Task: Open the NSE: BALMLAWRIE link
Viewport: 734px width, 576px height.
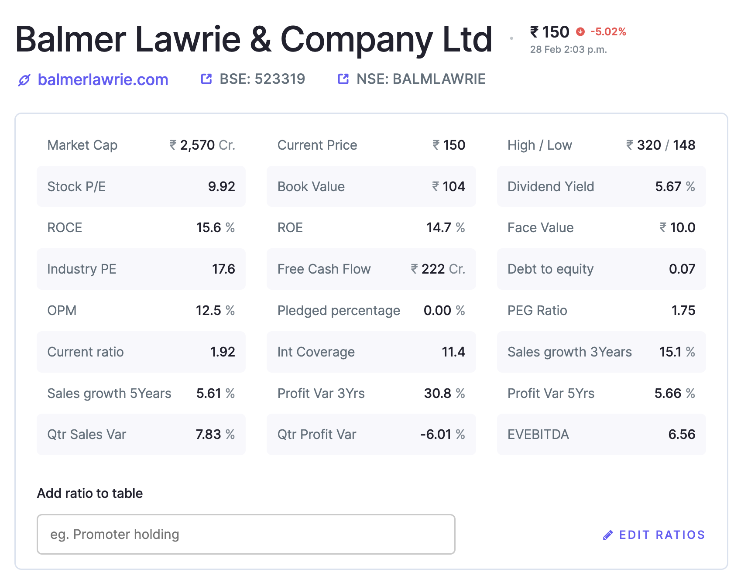Action: tap(421, 79)
